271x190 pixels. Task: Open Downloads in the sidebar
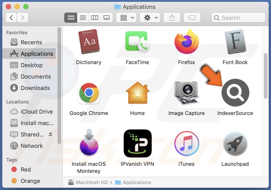pyautogui.click(x=29, y=88)
